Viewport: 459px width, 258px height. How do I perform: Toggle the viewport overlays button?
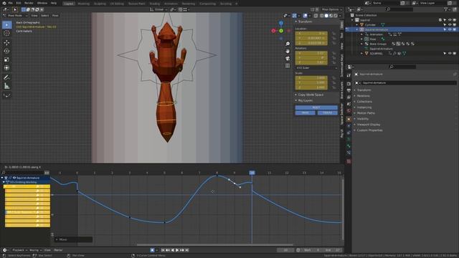point(306,16)
